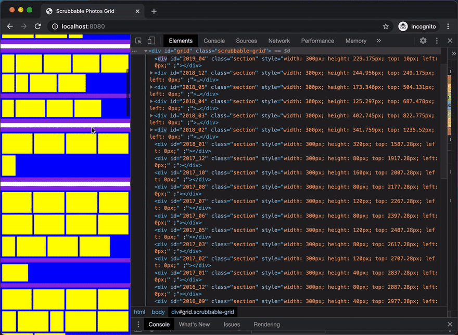Screen dimensions: 458x335
Task: View site information icon in address bar
Action: tap(55, 26)
